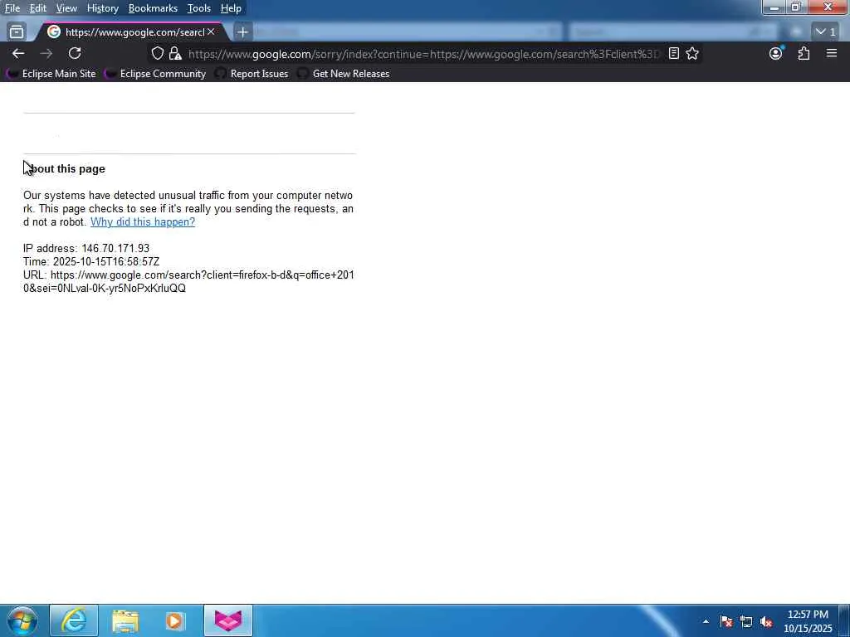The height and width of the screenshot is (637, 850).
Task: Open Eclipse Main Site bookmark
Action: coord(51,74)
